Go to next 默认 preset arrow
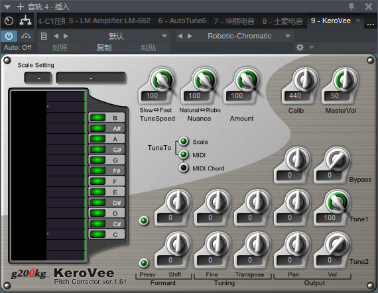 (66, 36)
